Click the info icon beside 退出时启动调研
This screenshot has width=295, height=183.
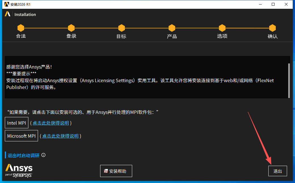tap(43, 155)
